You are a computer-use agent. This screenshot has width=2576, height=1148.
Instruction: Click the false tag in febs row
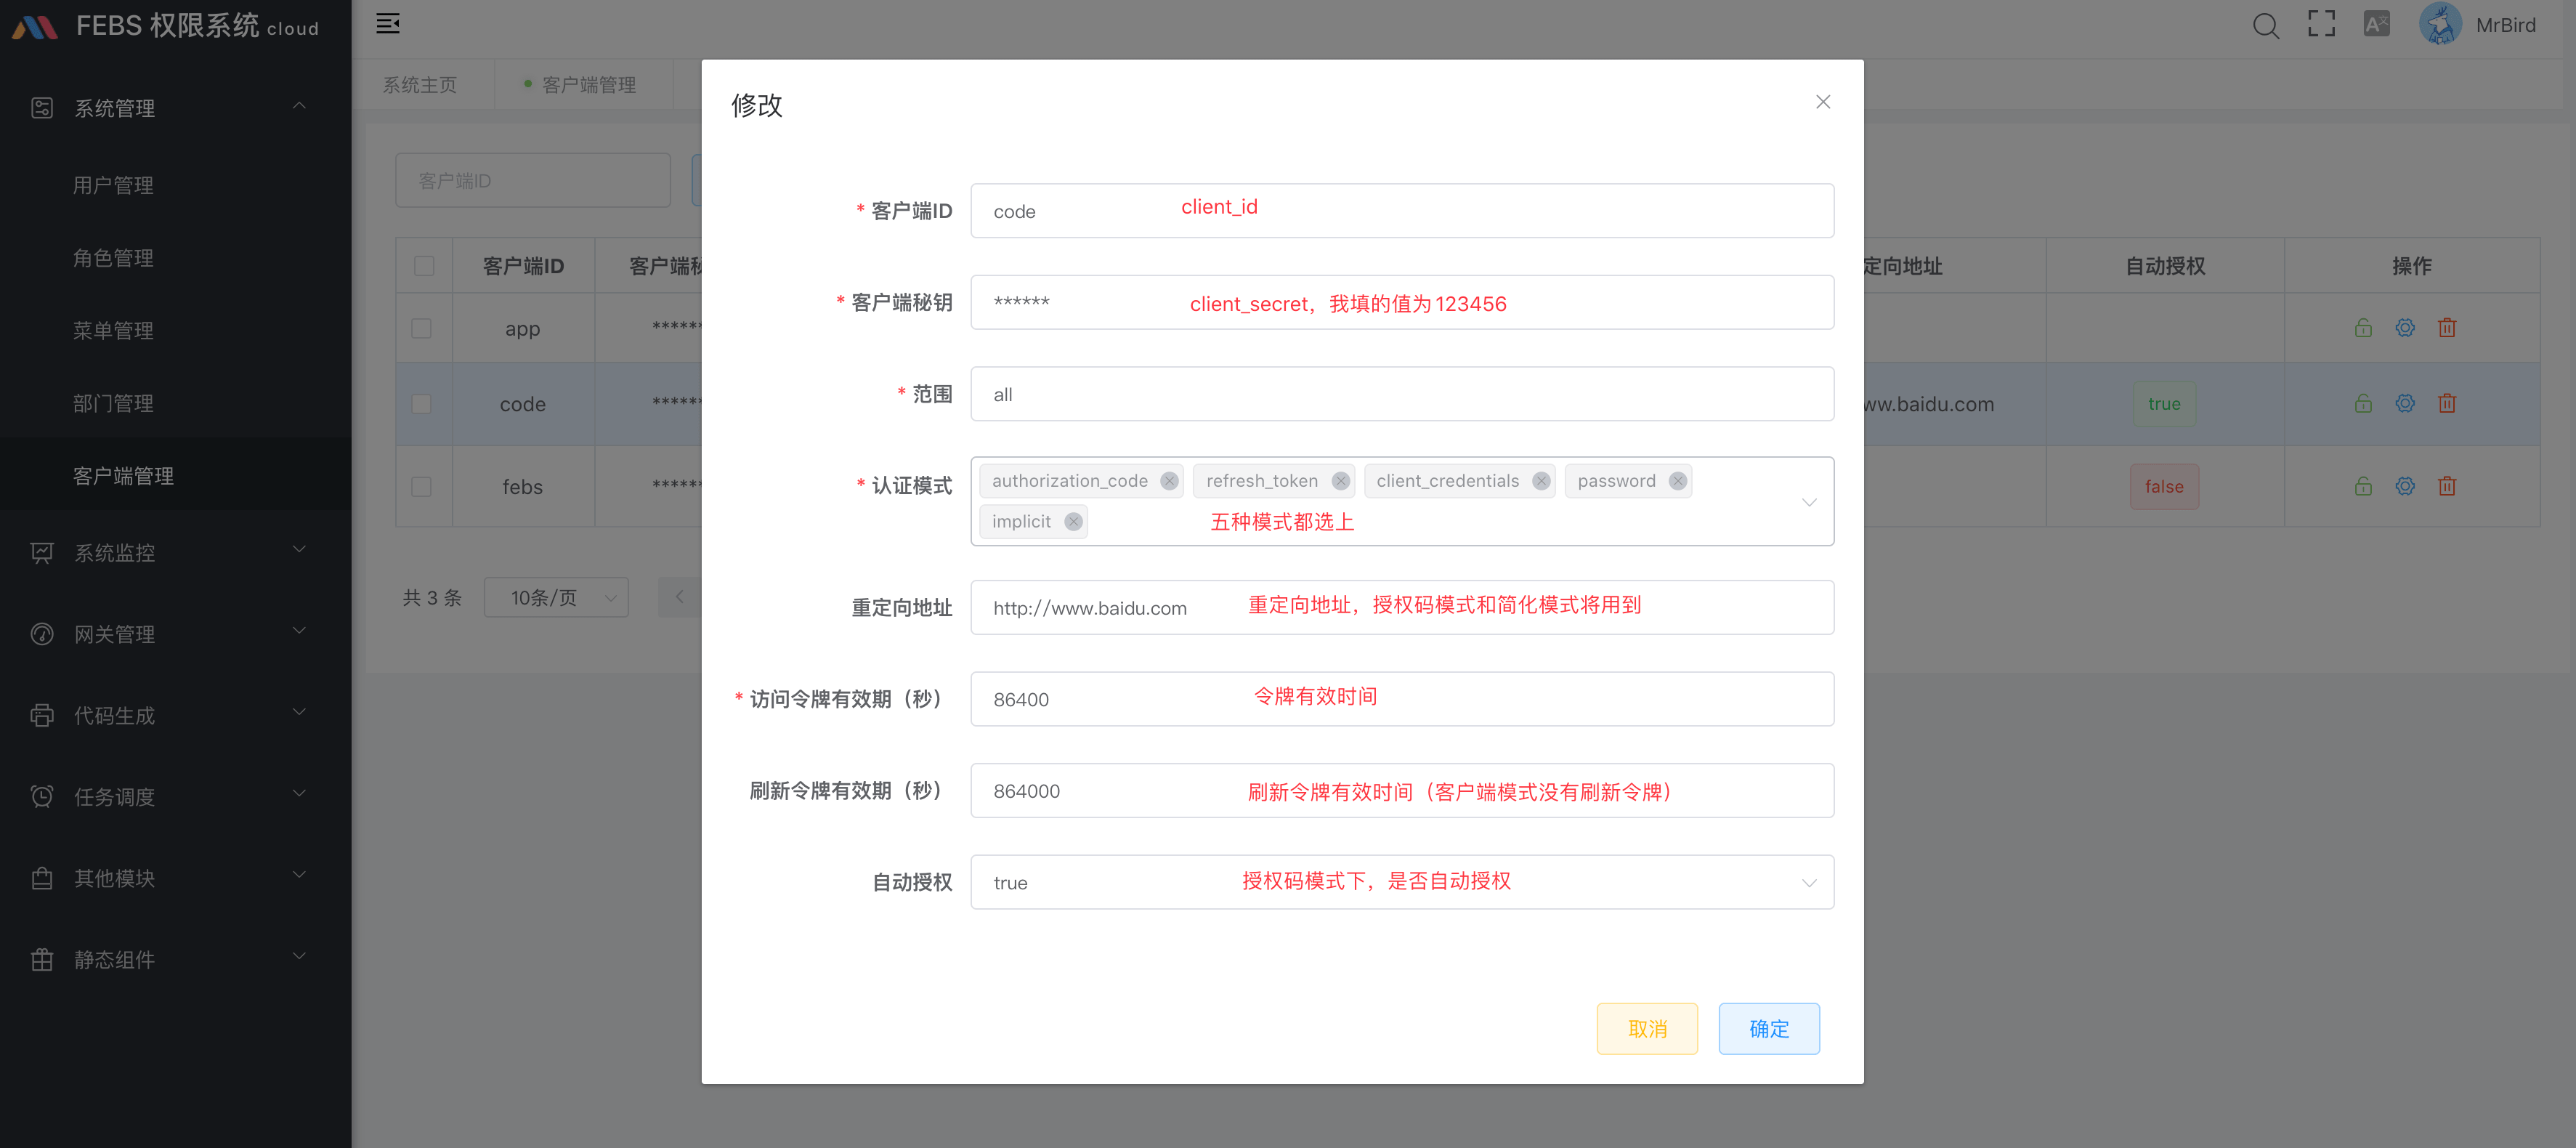tap(2164, 487)
